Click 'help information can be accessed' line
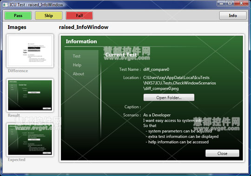 point(177,142)
